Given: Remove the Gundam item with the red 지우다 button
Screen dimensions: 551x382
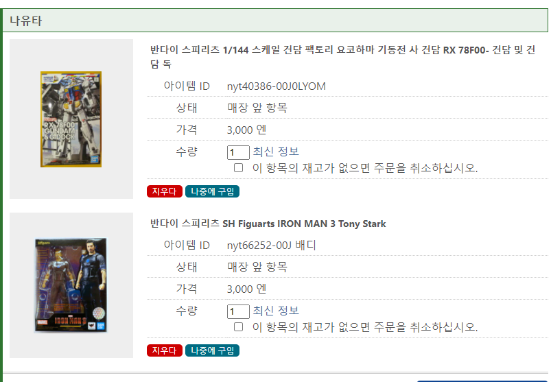Looking at the screenshot, I should [165, 191].
